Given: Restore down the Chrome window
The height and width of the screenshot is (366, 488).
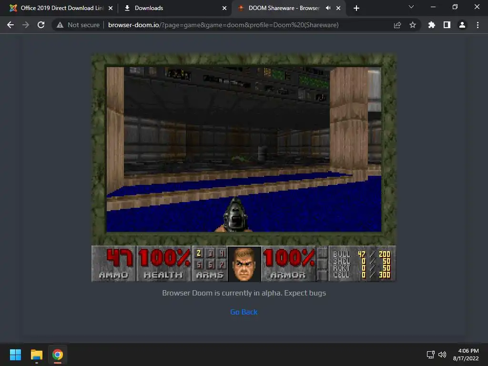Looking at the screenshot, I should click(455, 7).
